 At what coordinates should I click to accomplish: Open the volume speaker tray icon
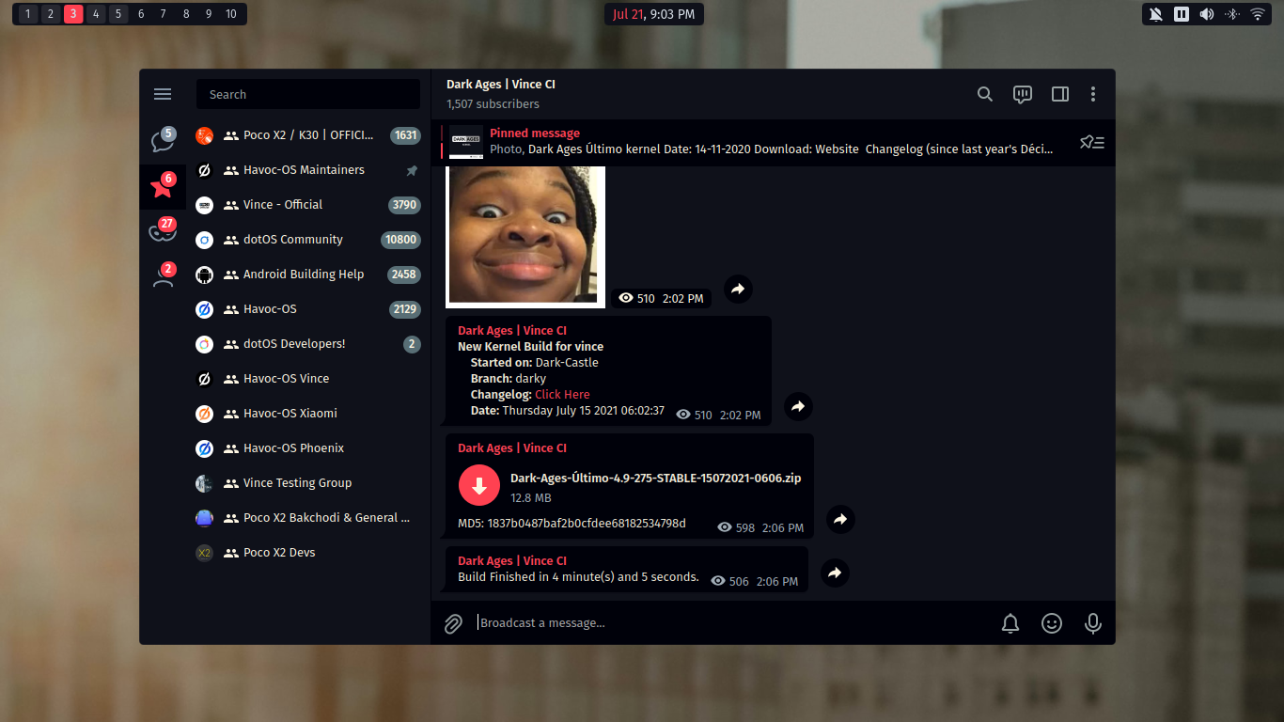(x=1207, y=14)
